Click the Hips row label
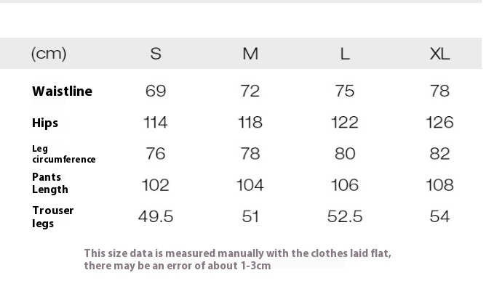The image size is (494, 286). 45,123
